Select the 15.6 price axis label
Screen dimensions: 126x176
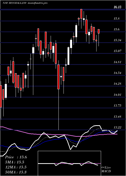[x=116, y=29]
